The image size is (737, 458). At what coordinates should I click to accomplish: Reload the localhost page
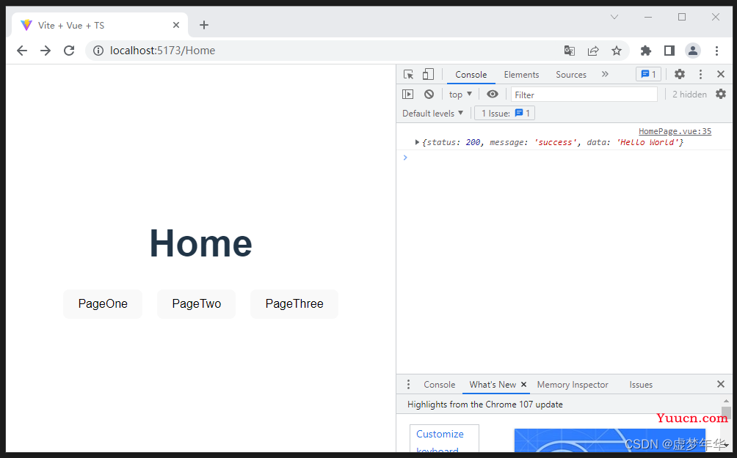pyautogui.click(x=69, y=51)
